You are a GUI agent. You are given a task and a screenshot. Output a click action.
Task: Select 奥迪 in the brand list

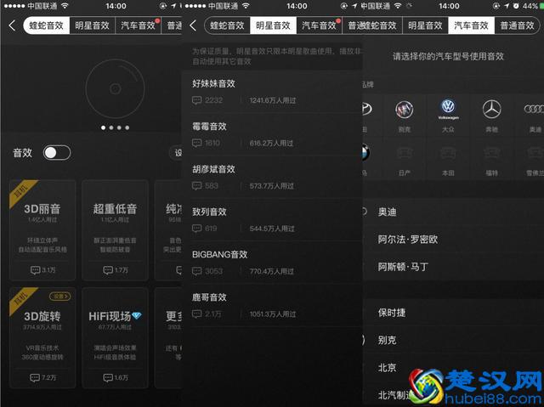coord(453,212)
